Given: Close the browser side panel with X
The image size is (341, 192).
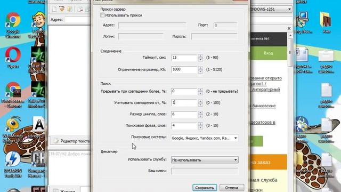Looking at the screenshot, I should coord(289,28).
